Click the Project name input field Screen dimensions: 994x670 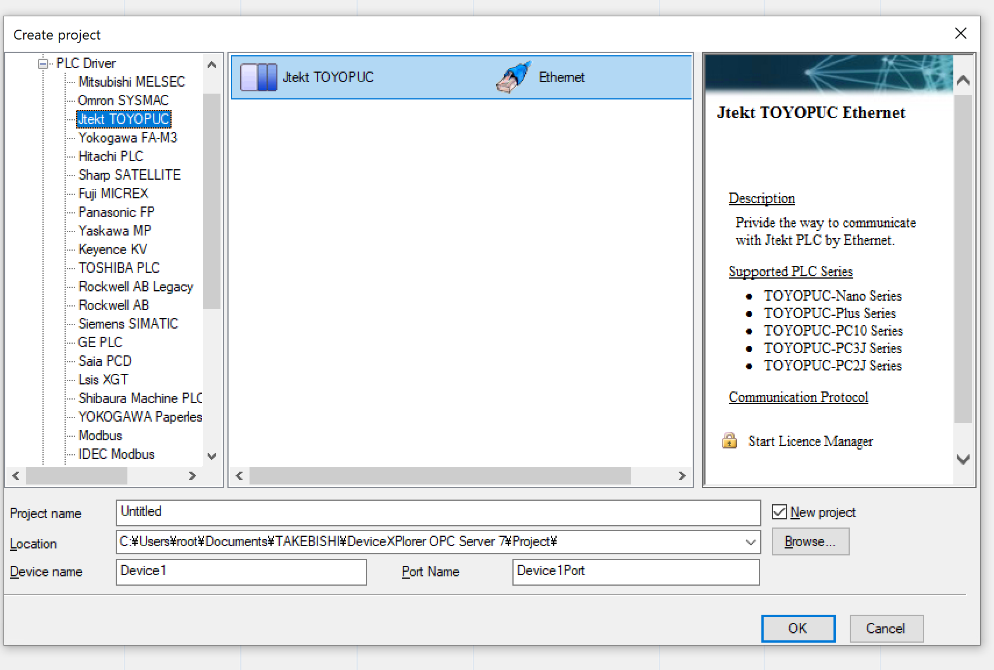[438, 512]
